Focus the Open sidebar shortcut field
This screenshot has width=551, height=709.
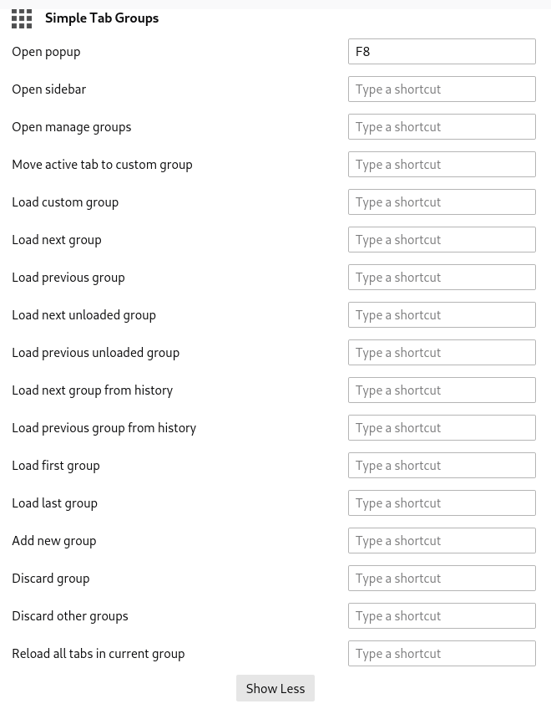442,89
